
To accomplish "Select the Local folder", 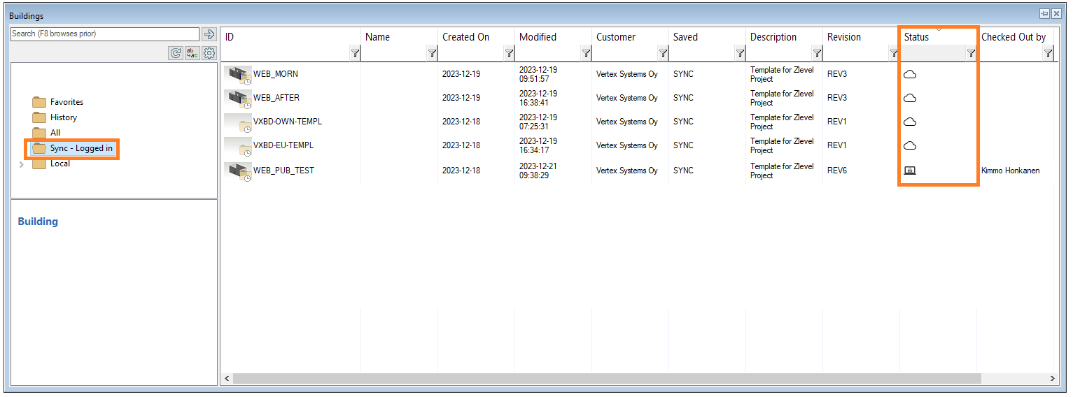I will (x=51, y=164).
